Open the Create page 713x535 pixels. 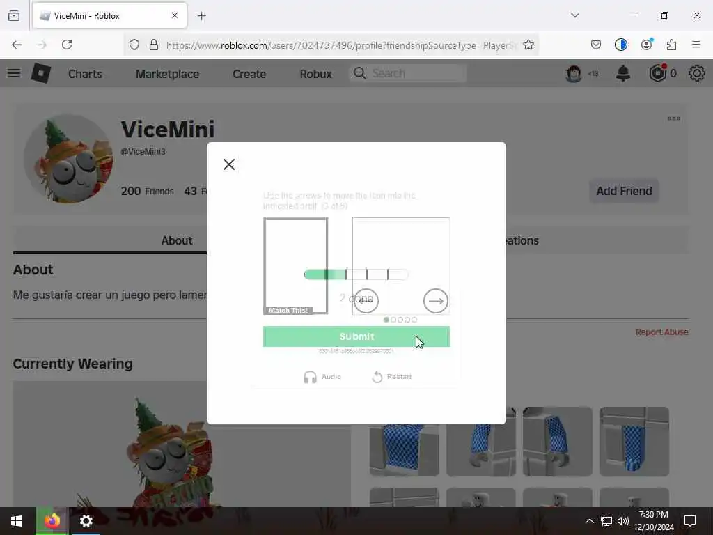pos(249,74)
